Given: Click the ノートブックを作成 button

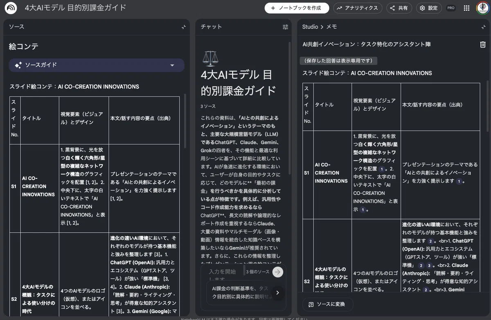Looking at the screenshot, I should [297, 8].
